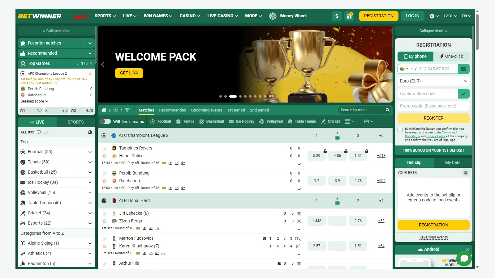Image resolution: width=495 pixels, height=278 pixels.
Task: Switch sidebar to LIVE mode
Action: [37, 122]
